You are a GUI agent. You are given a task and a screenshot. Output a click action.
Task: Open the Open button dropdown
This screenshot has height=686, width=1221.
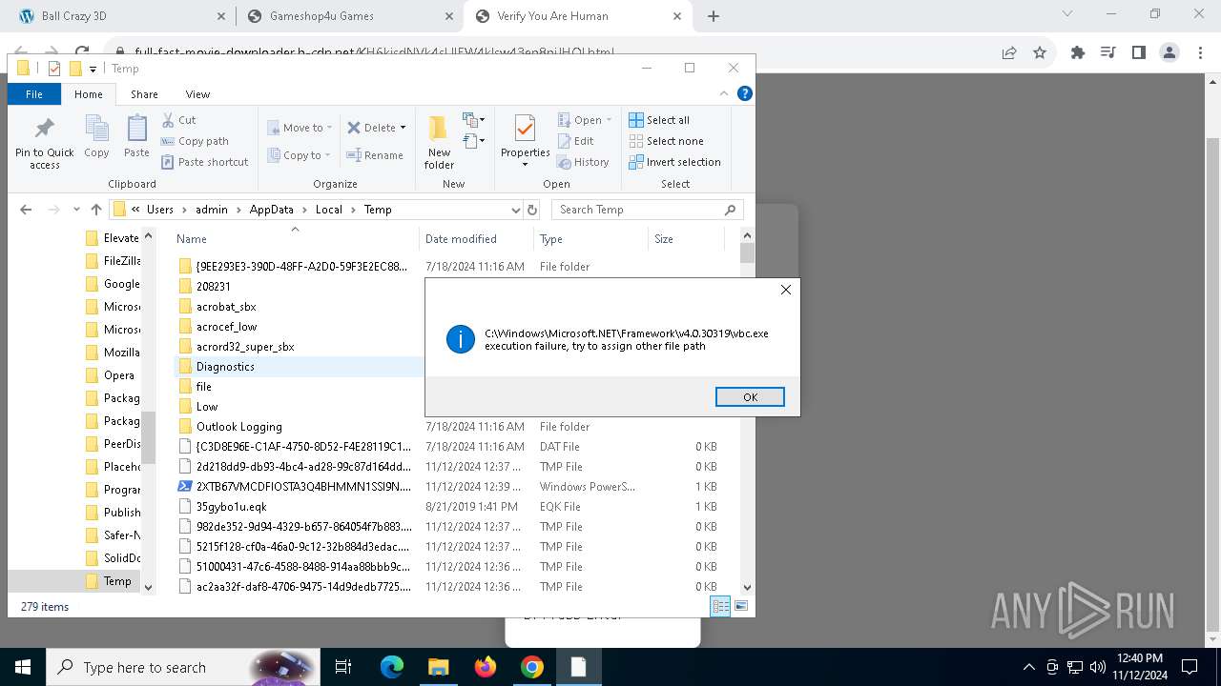pos(610,120)
